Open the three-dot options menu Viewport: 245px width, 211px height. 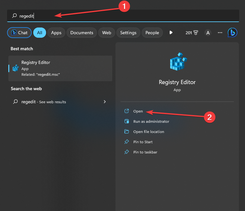(220, 33)
